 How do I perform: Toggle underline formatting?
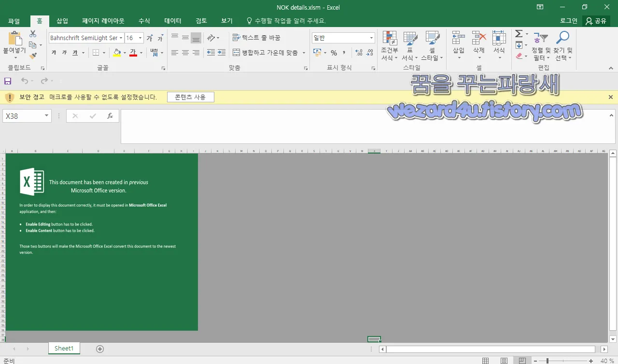[74, 53]
